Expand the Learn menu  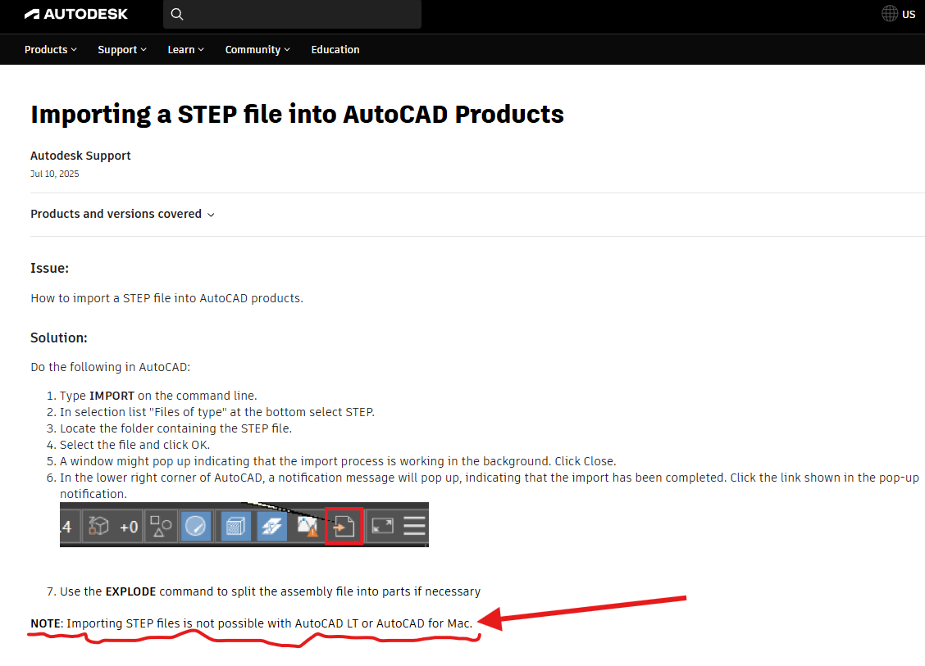click(186, 49)
